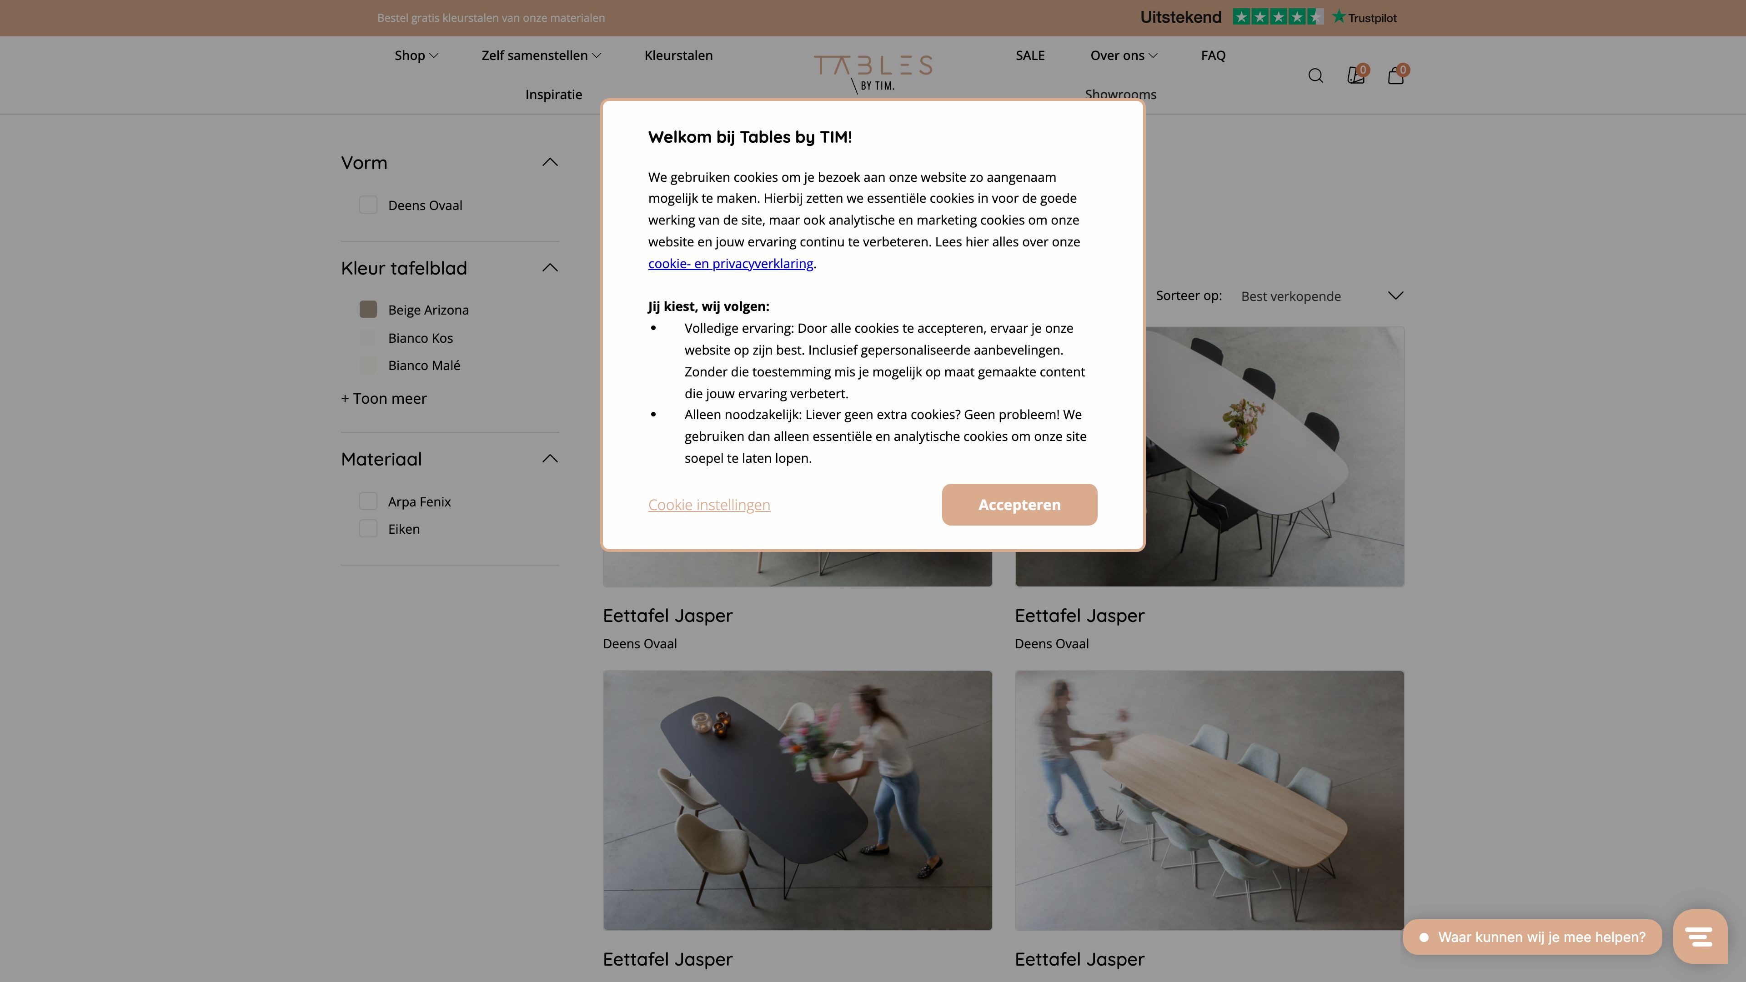Go to the SALE menu item
This screenshot has width=1746, height=982.
(x=1029, y=55)
